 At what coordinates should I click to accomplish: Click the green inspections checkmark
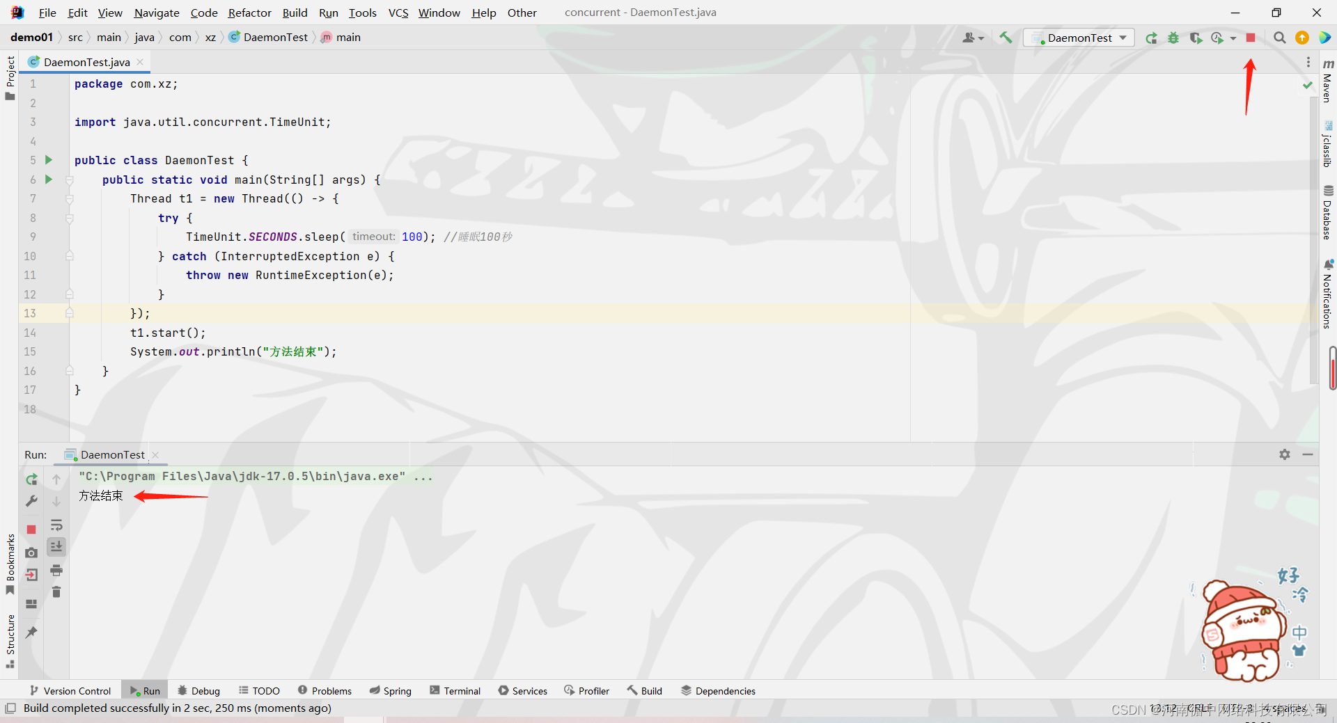[x=1308, y=85]
